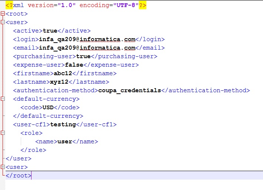Image resolution: width=263 pixels, height=190 pixels.
Task: Click the opening default-currency tag
Action: click(46, 99)
